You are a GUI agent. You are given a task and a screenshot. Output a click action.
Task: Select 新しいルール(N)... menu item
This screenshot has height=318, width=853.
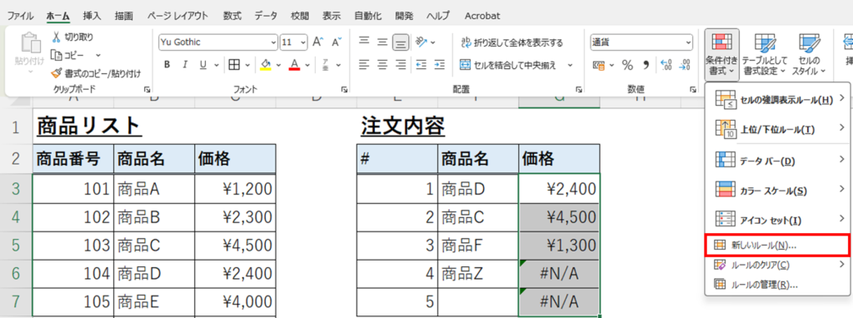pos(776,245)
